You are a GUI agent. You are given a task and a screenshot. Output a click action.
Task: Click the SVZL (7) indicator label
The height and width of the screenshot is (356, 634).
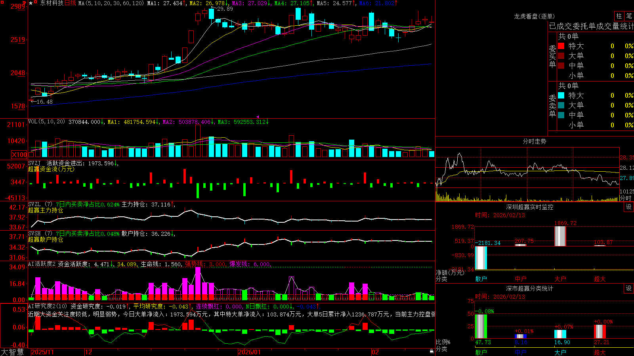tap(40, 205)
